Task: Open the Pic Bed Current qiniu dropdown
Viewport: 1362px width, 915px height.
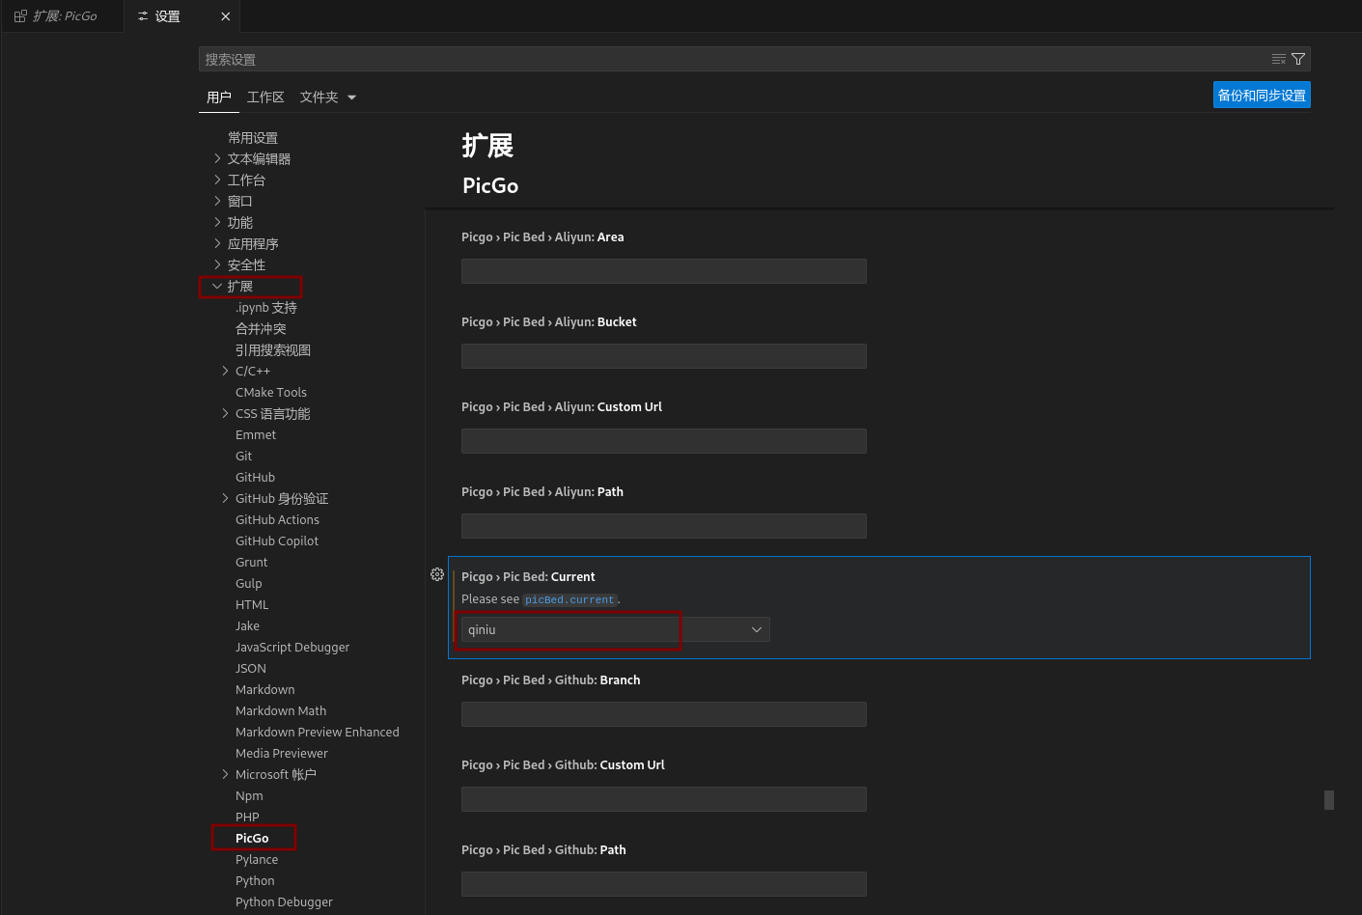Action: [x=616, y=629]
